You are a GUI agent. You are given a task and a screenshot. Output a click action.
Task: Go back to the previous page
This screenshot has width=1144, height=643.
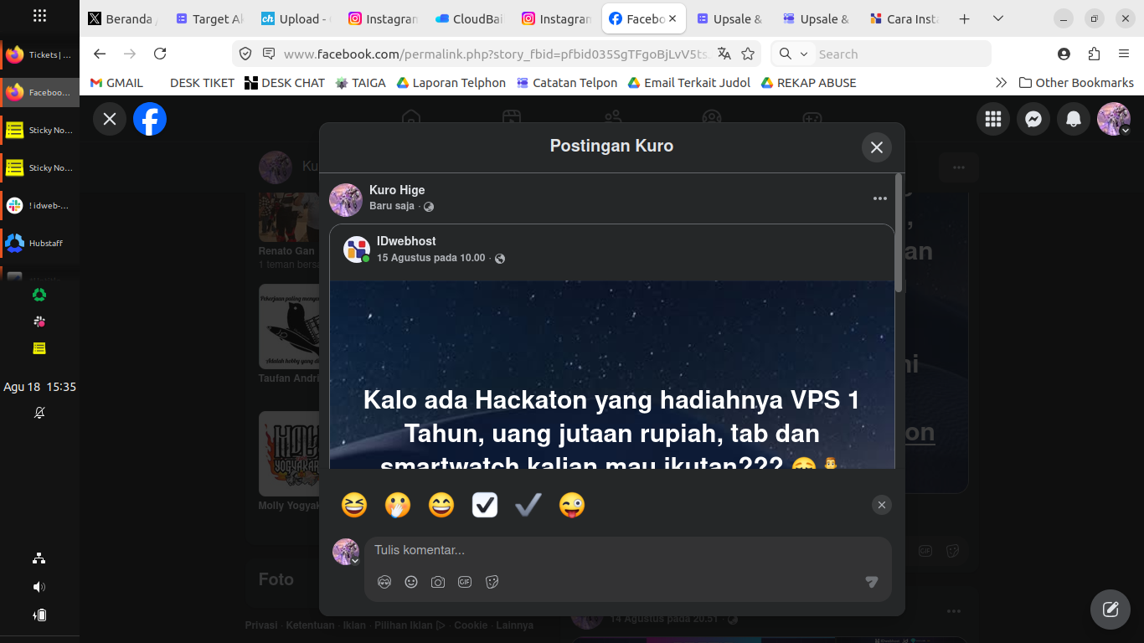point(100,54)
